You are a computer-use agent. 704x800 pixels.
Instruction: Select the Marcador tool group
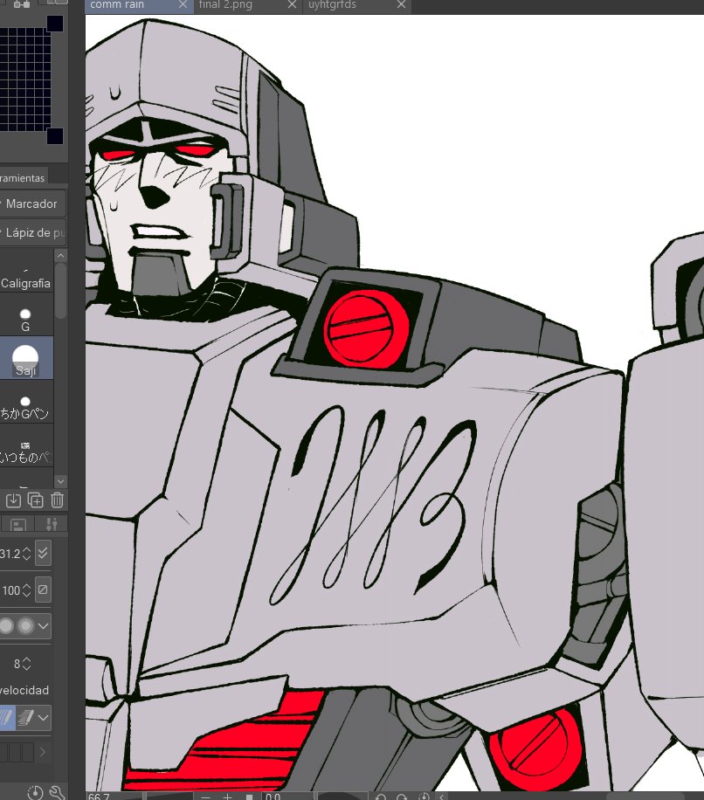coord(32,203)
